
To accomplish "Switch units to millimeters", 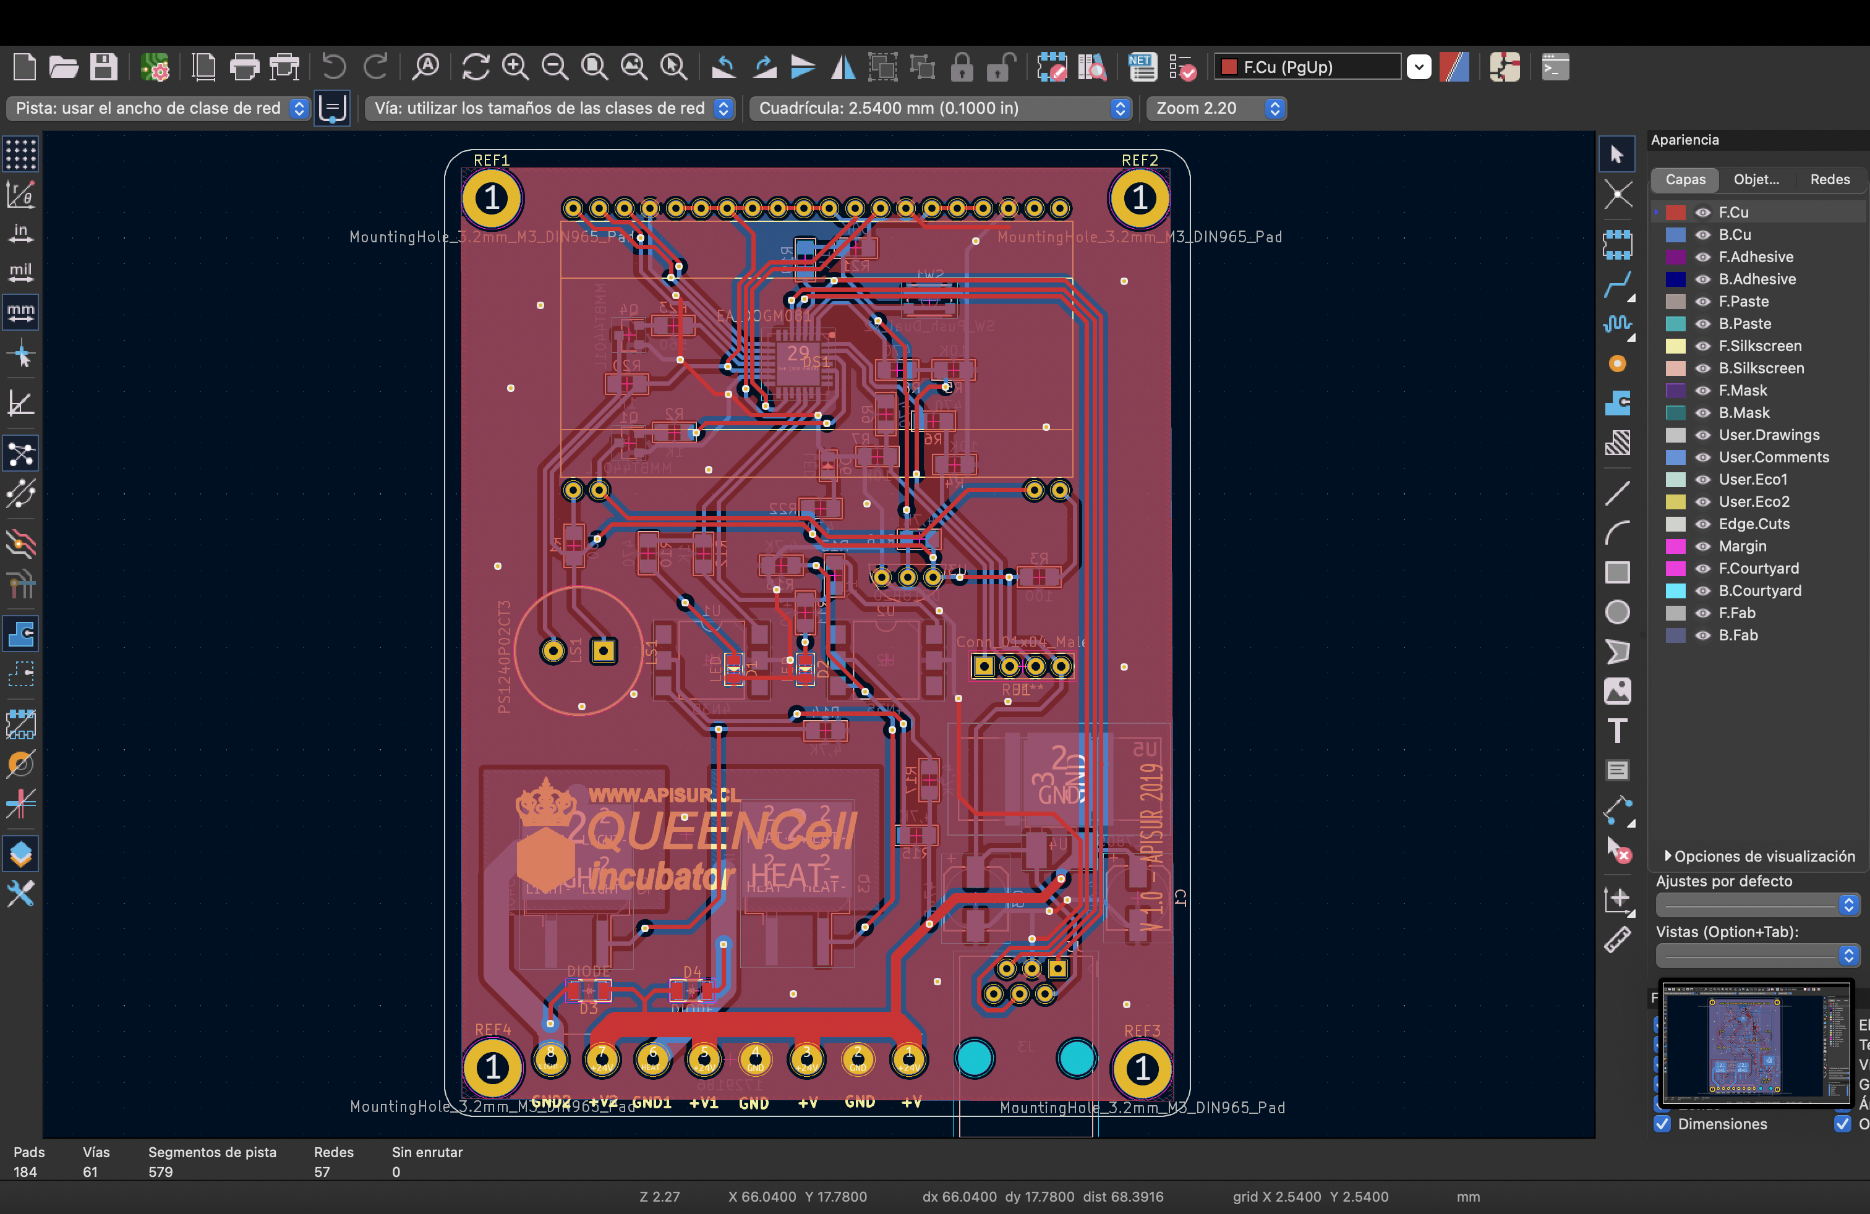I will 20,312.
